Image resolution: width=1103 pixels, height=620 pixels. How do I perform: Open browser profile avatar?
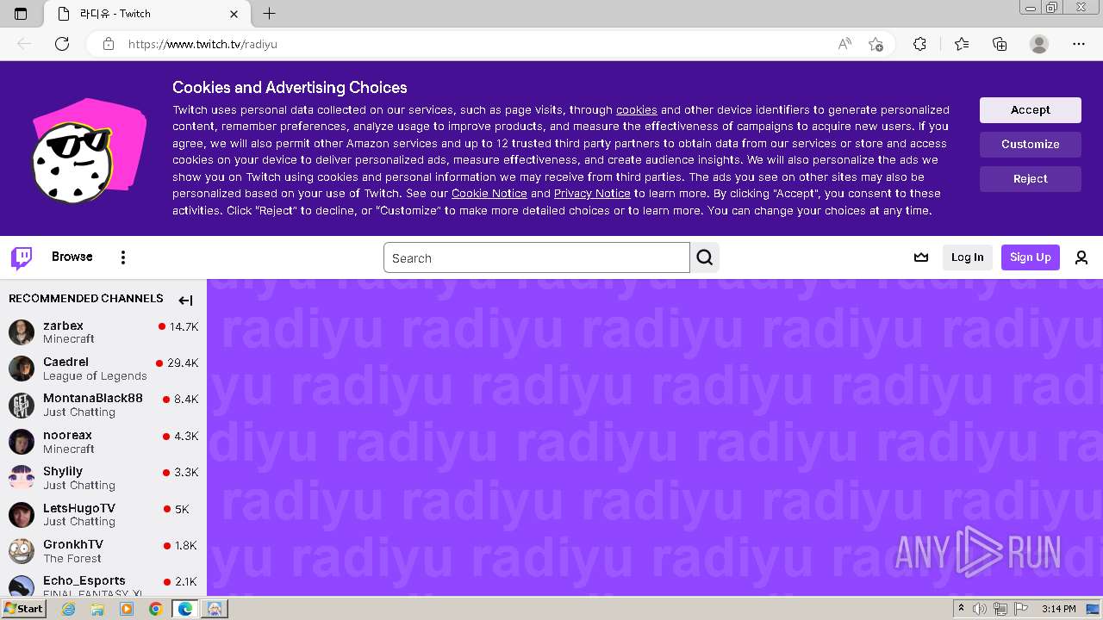1039,44
